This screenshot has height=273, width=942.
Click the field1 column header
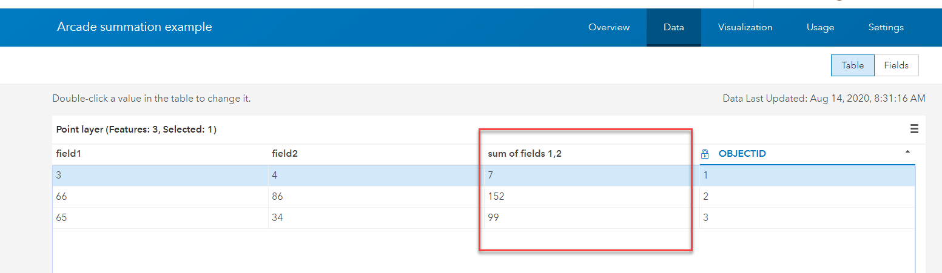[x=69, y=154]
